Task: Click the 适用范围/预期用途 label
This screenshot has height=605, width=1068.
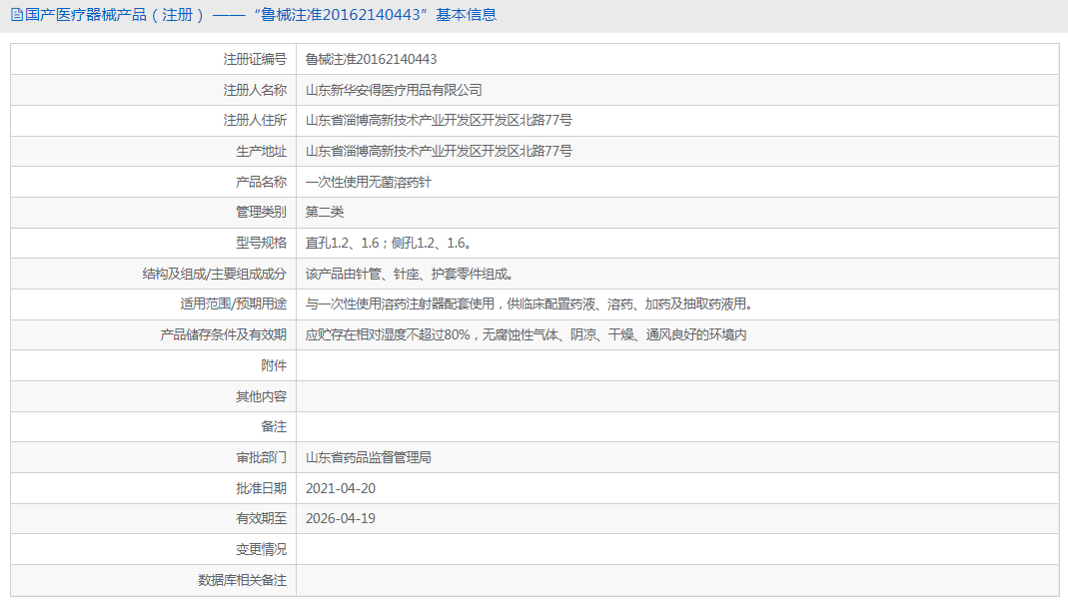Action: 234,304
